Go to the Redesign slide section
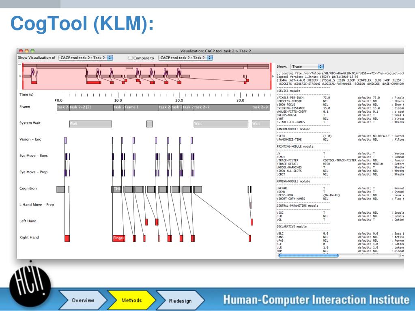This screenshot has width=415, height=311. click(180, 300)
